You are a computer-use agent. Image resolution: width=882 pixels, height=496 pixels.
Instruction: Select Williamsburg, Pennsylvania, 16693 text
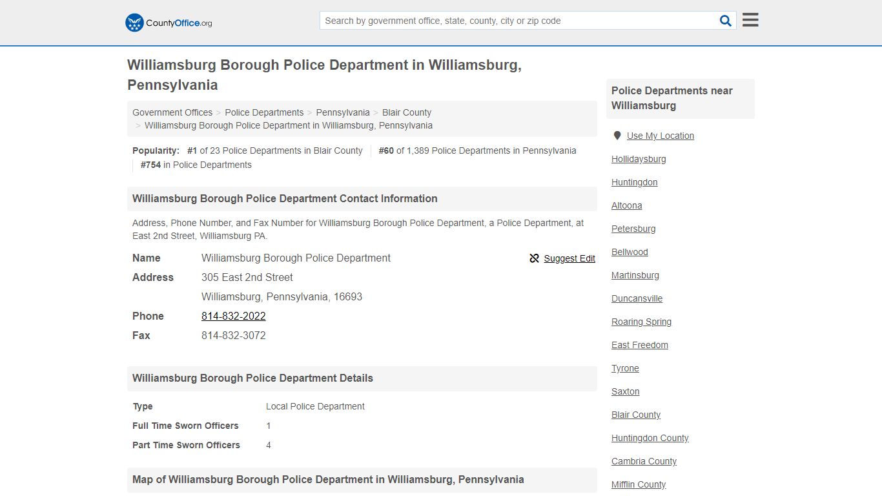[x=282, y=296]
